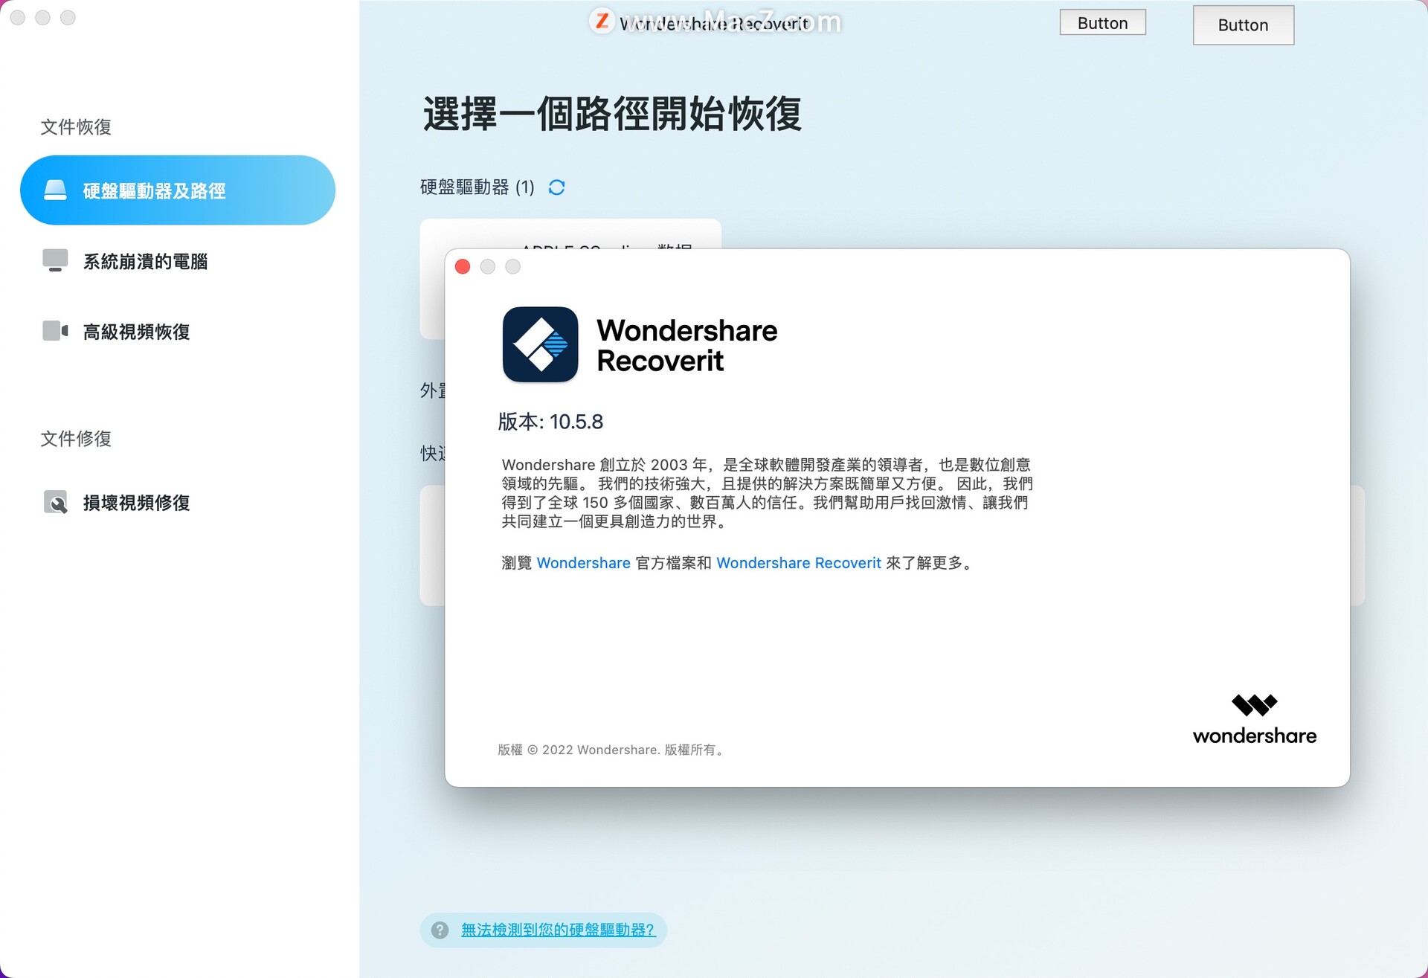This screenshot has height=978, width=1428.
Task: Refresh the hard disk drives list
Action: pyautogui.click(x=556, y=187)
